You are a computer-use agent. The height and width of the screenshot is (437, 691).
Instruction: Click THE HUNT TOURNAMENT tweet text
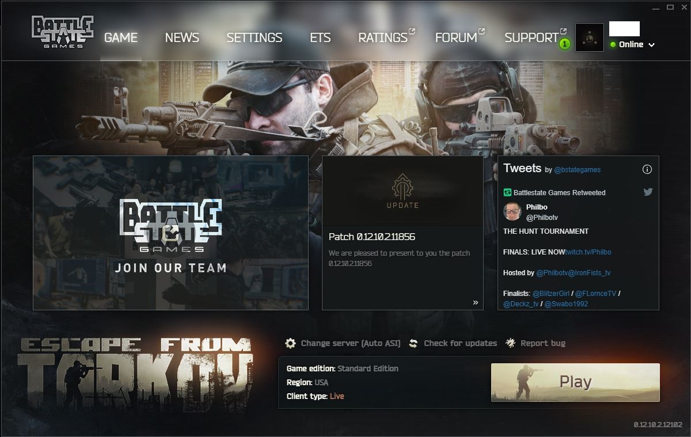point(546,231)
